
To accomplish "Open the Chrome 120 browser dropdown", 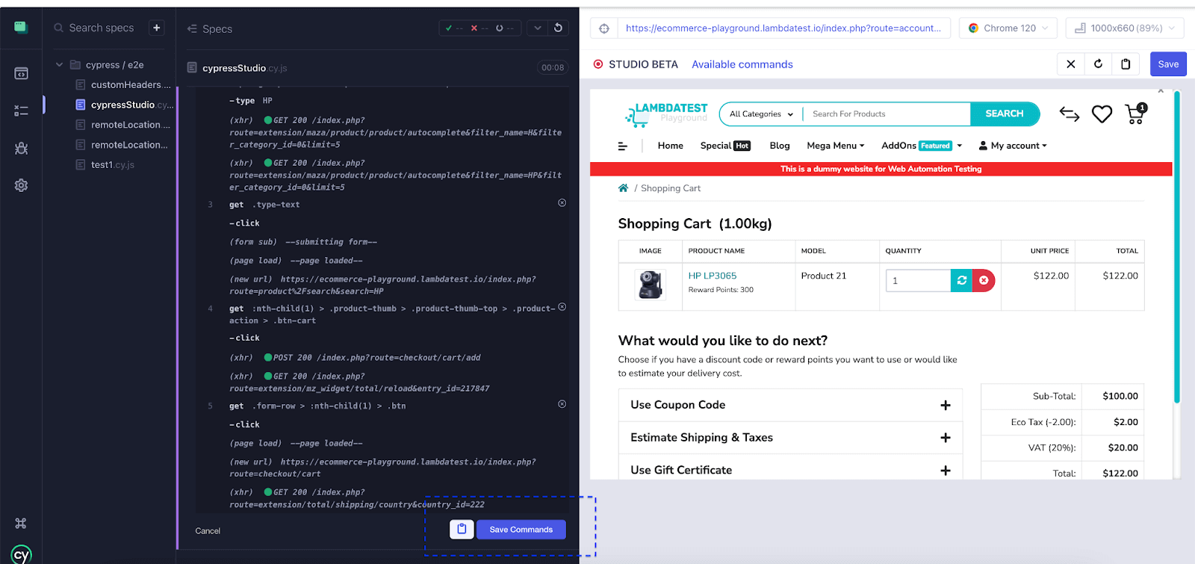I will pos(1008,28).
